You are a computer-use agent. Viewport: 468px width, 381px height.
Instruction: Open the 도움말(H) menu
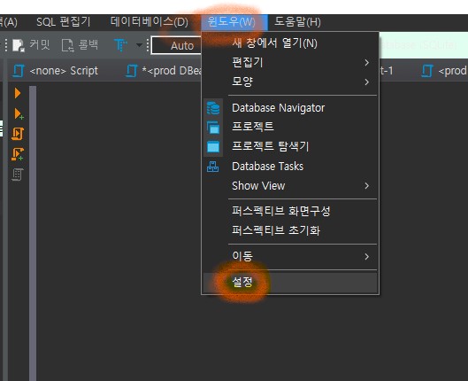pos(297,22)
